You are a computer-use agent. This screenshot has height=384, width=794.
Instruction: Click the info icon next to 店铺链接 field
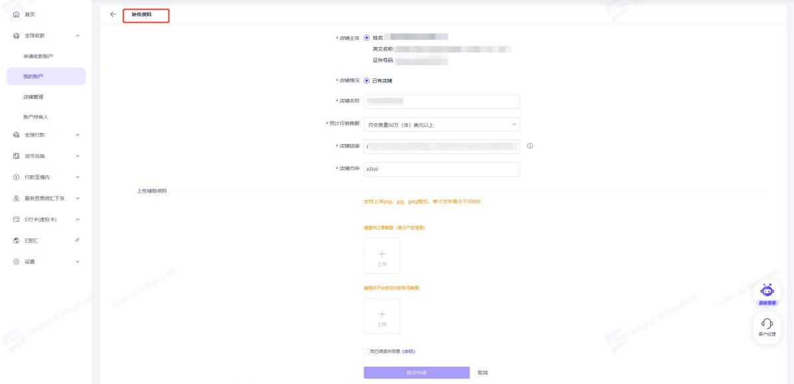pos(530,146)
